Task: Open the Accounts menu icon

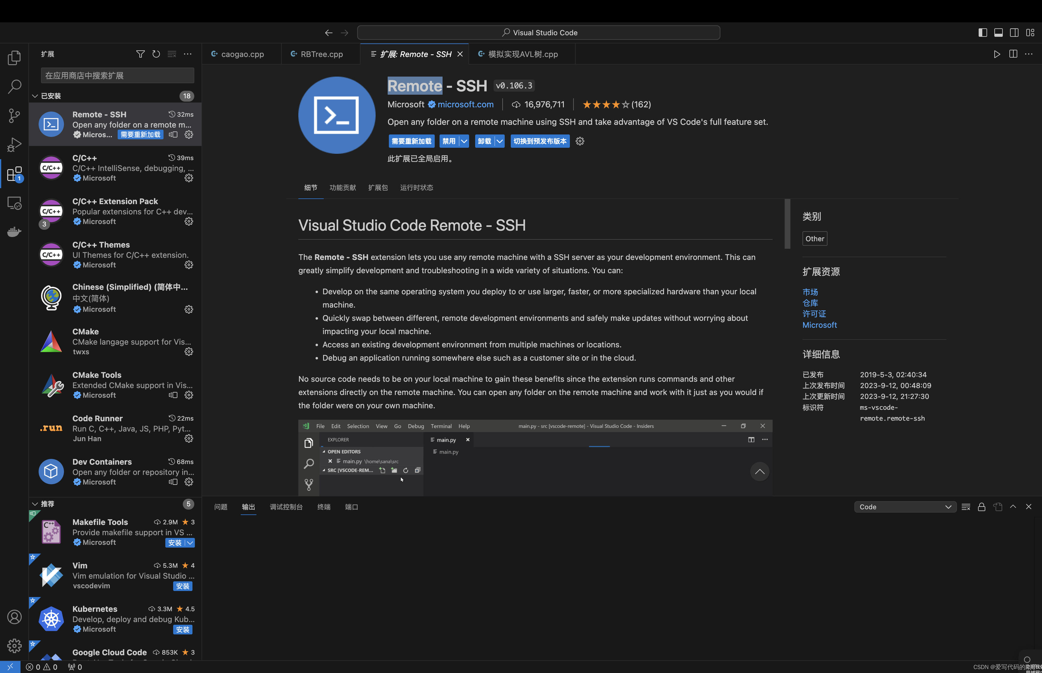Action: [14, 617]
